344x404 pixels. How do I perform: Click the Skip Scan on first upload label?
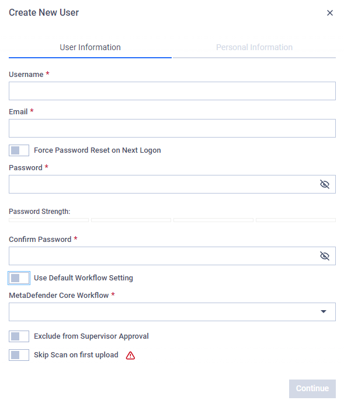coord(76,355)
